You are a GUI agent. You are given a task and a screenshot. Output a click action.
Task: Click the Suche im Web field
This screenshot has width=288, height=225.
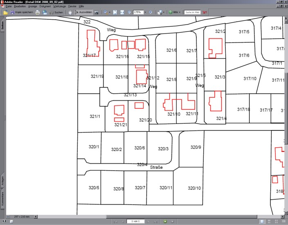pyautogui.click(x=192, y=13)
